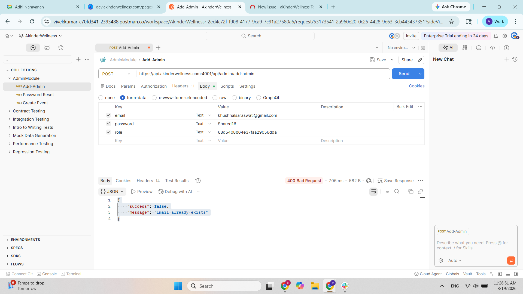Viewport: 523px width, 294px height.
Task: Click the Cookies link
Action: click(416, 86)
